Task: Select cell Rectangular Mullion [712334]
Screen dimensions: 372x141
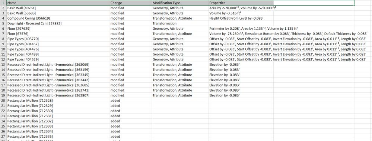Action: 58,131
